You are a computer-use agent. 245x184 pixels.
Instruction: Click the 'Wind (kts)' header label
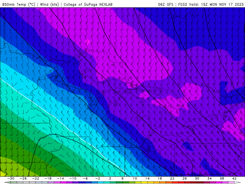coord(49,4)
